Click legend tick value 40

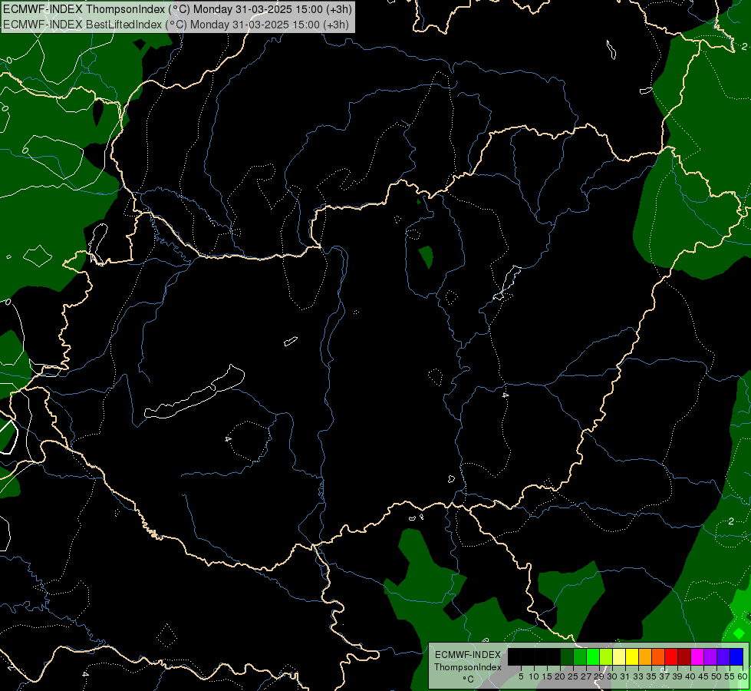point(690,676)
